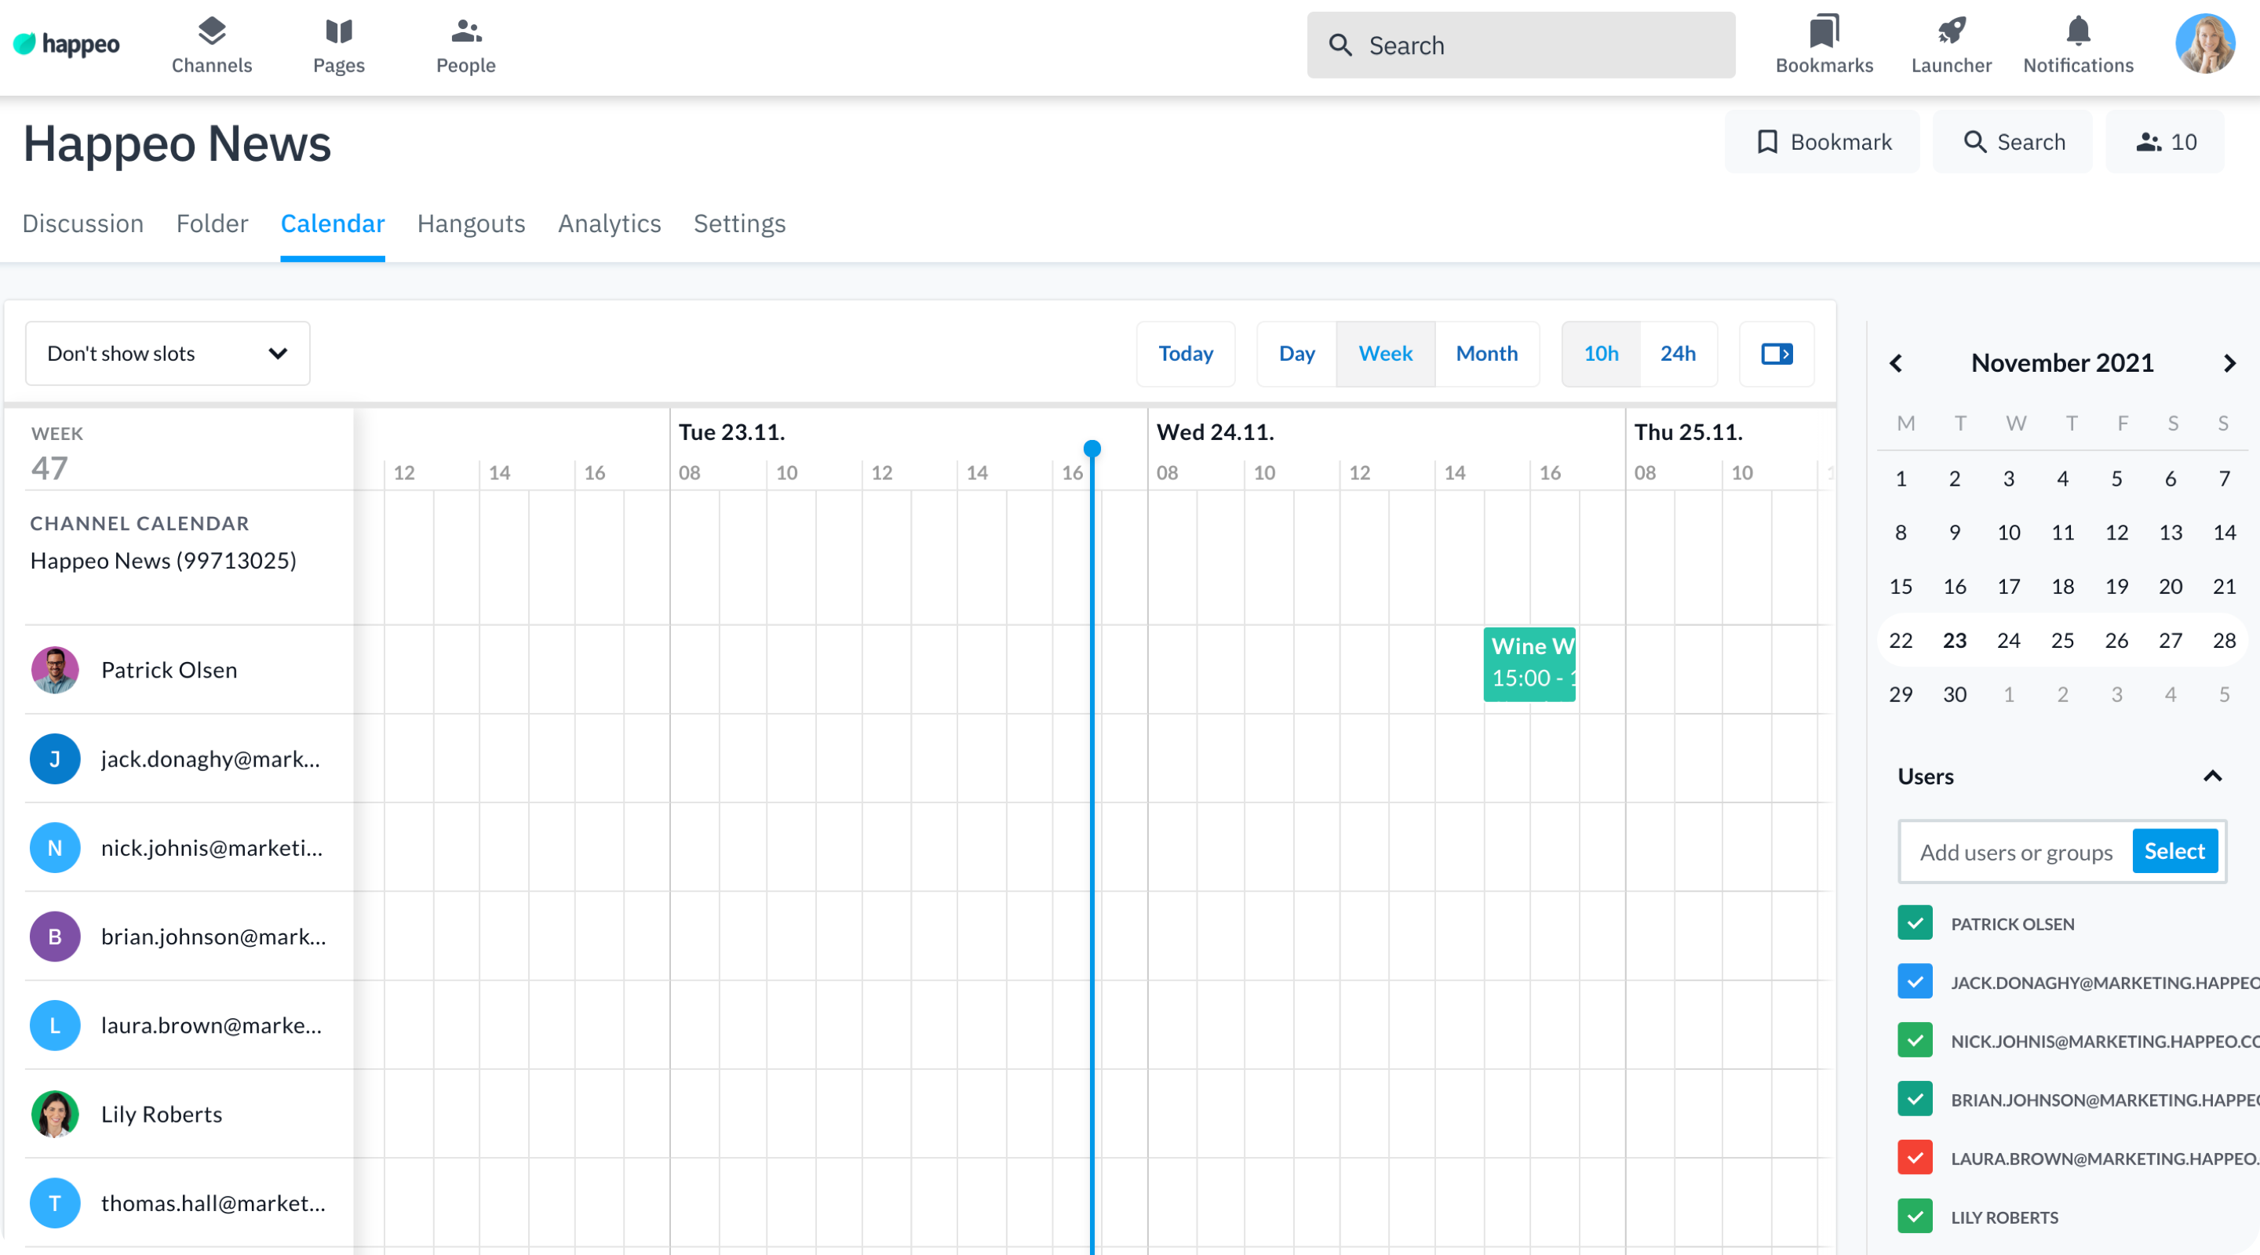This screenshot has height=1255, width=2260.
Task: Select November 24 in mini calendar
Action: (2008, 640)
